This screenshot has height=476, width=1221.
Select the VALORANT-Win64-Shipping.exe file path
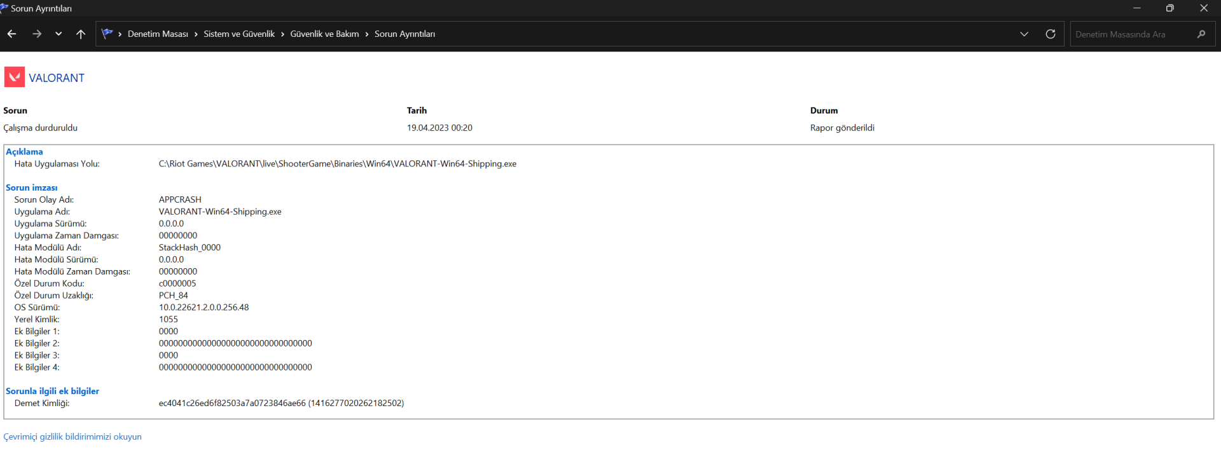(x=338, y=163)
